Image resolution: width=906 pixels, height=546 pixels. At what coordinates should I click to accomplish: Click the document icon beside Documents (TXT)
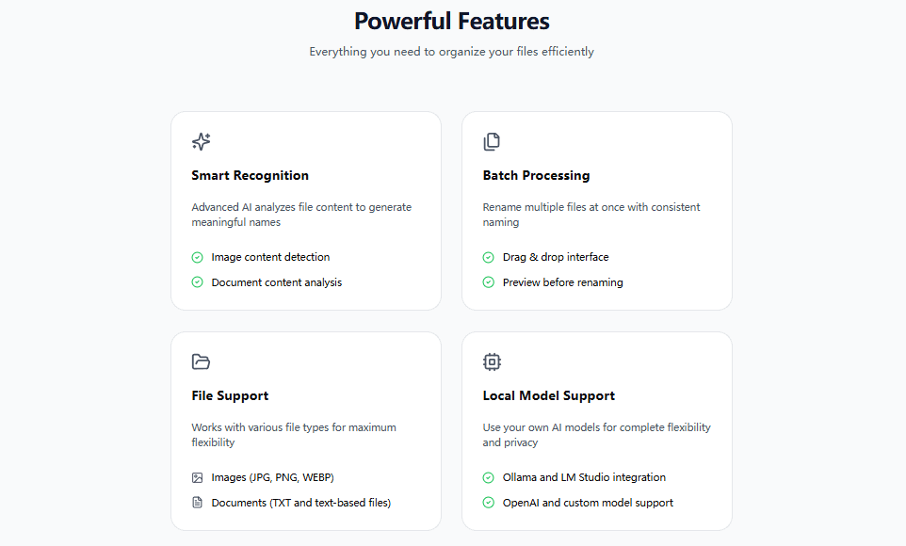tap(198, 503)
